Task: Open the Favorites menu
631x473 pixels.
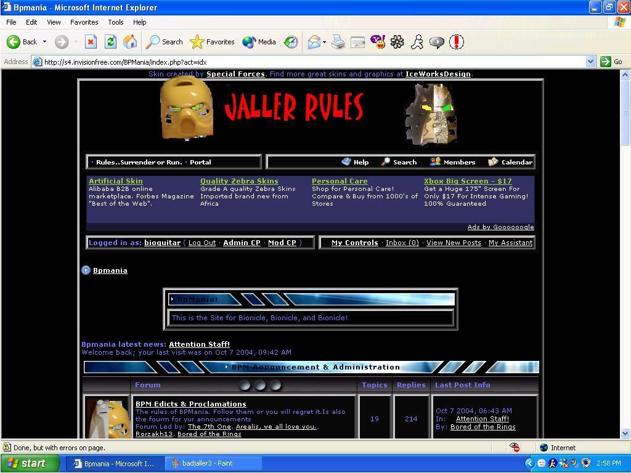Action: tap(84, 22)
